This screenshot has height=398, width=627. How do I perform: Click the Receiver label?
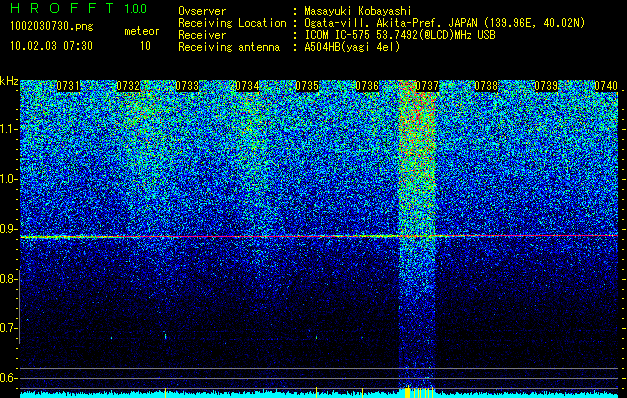[x=202, y=35]
